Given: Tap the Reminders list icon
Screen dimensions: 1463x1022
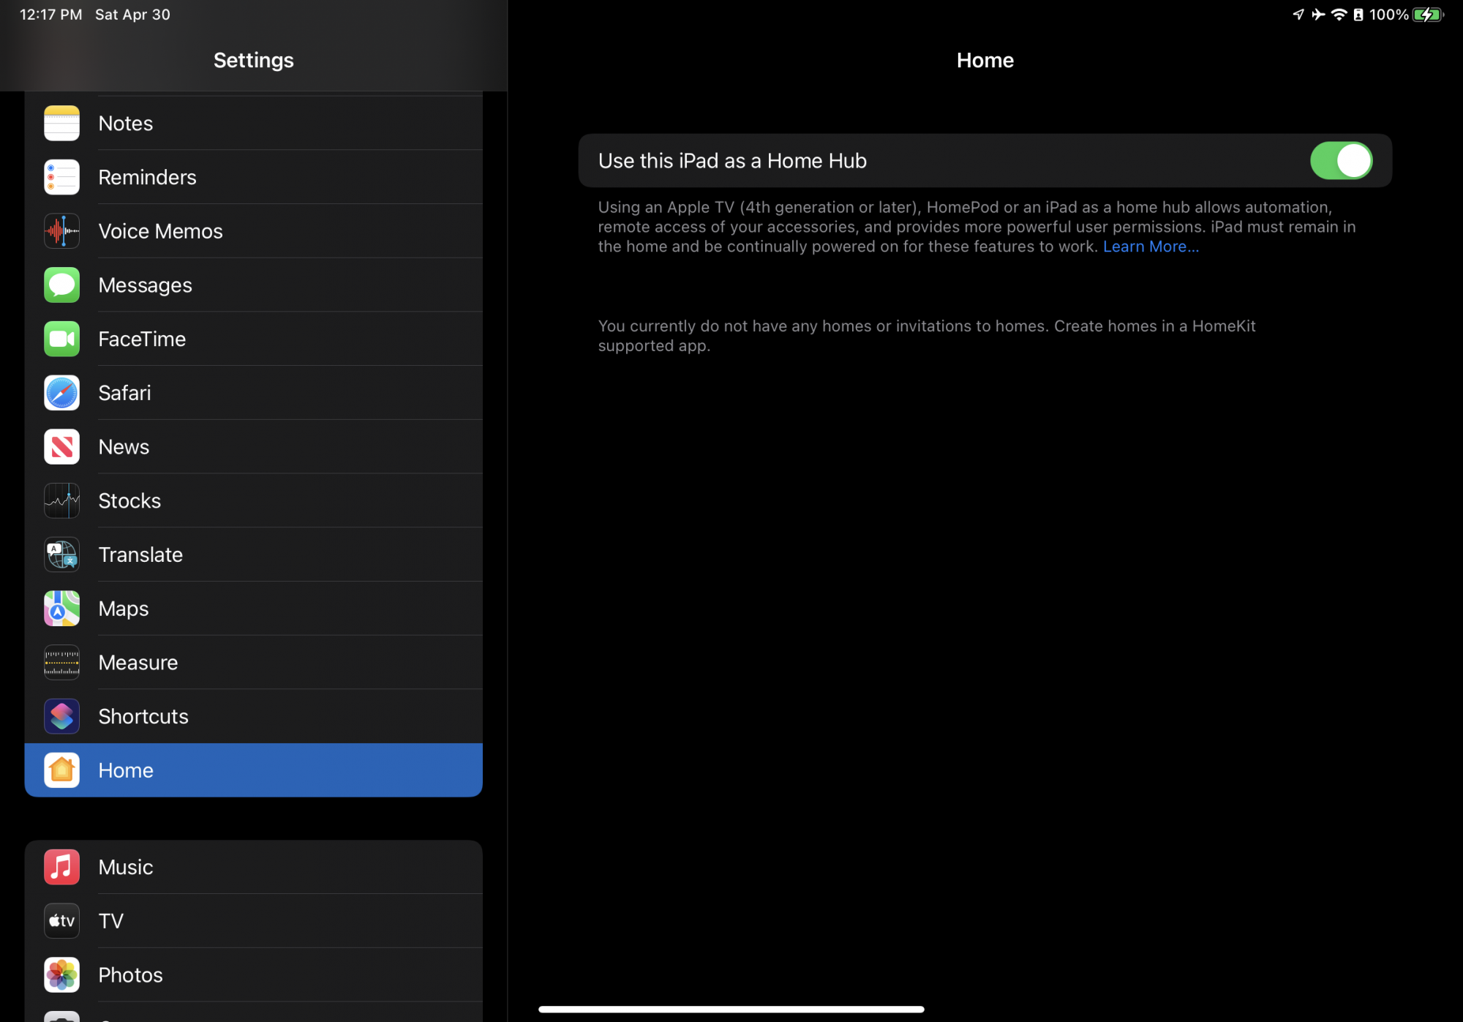Looking at the screenshot, I should click(x=61, y=177).
